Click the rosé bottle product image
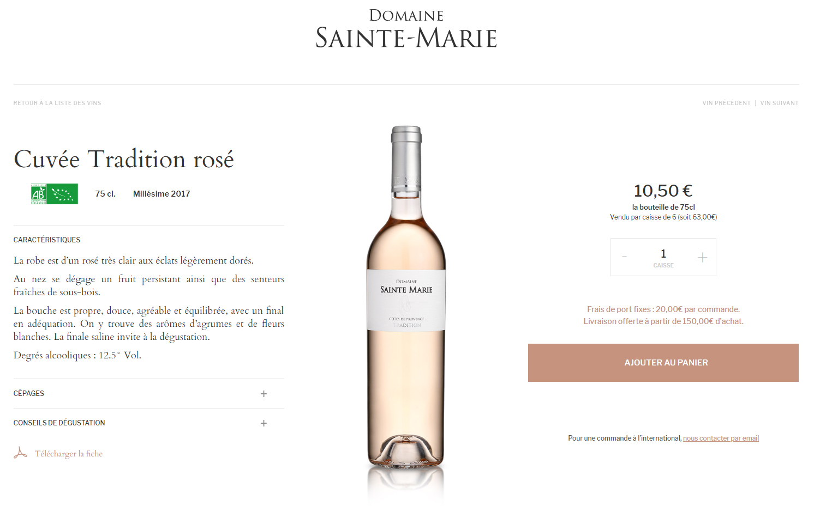The width and height of the screenshot is (820, 506). coord(406,297)
